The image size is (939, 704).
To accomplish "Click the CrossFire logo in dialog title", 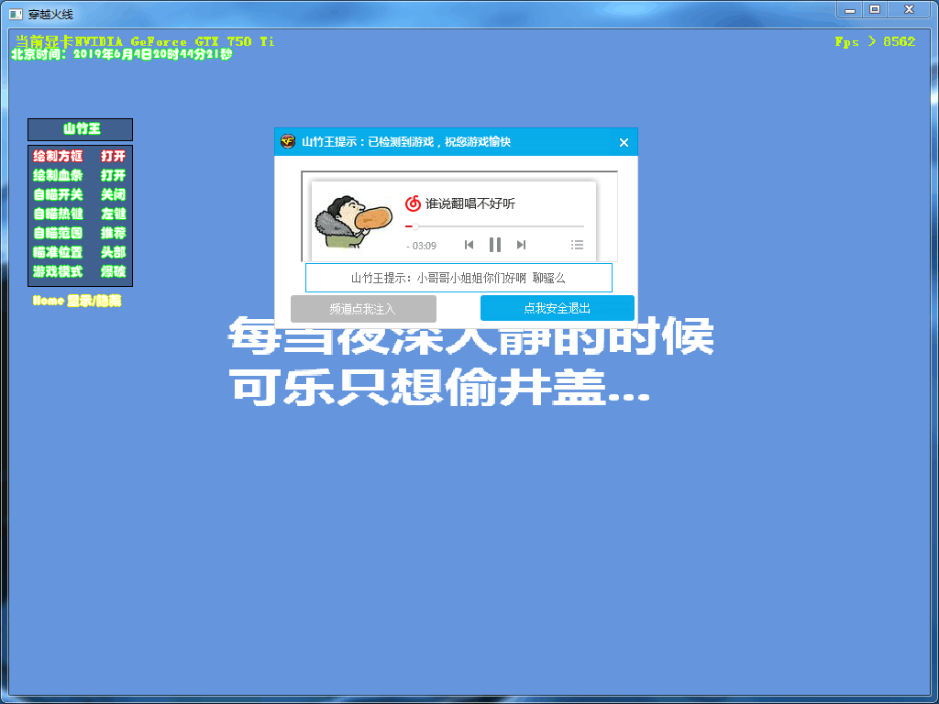I will point(288,141).
